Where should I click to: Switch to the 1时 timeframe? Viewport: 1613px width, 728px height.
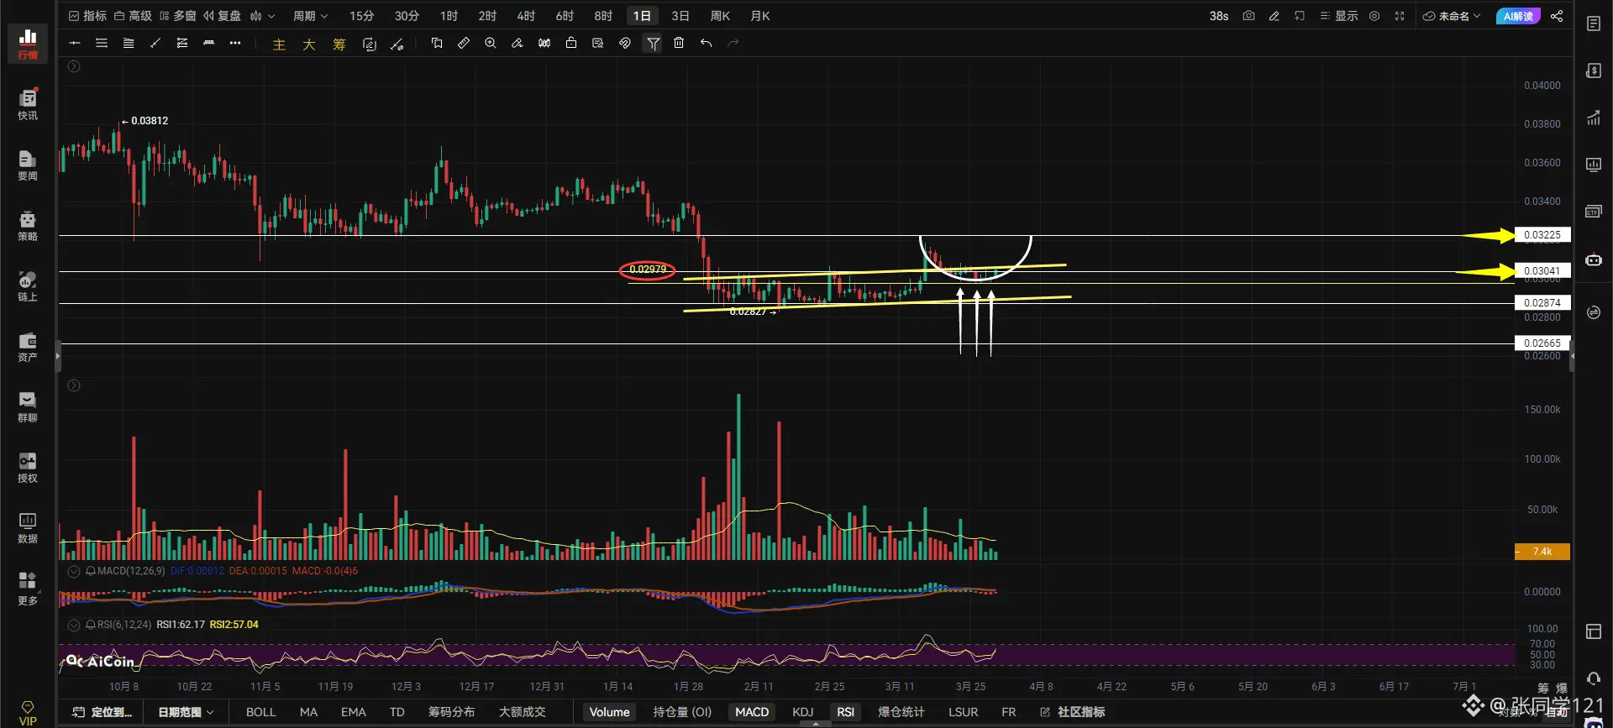[449, 16]
